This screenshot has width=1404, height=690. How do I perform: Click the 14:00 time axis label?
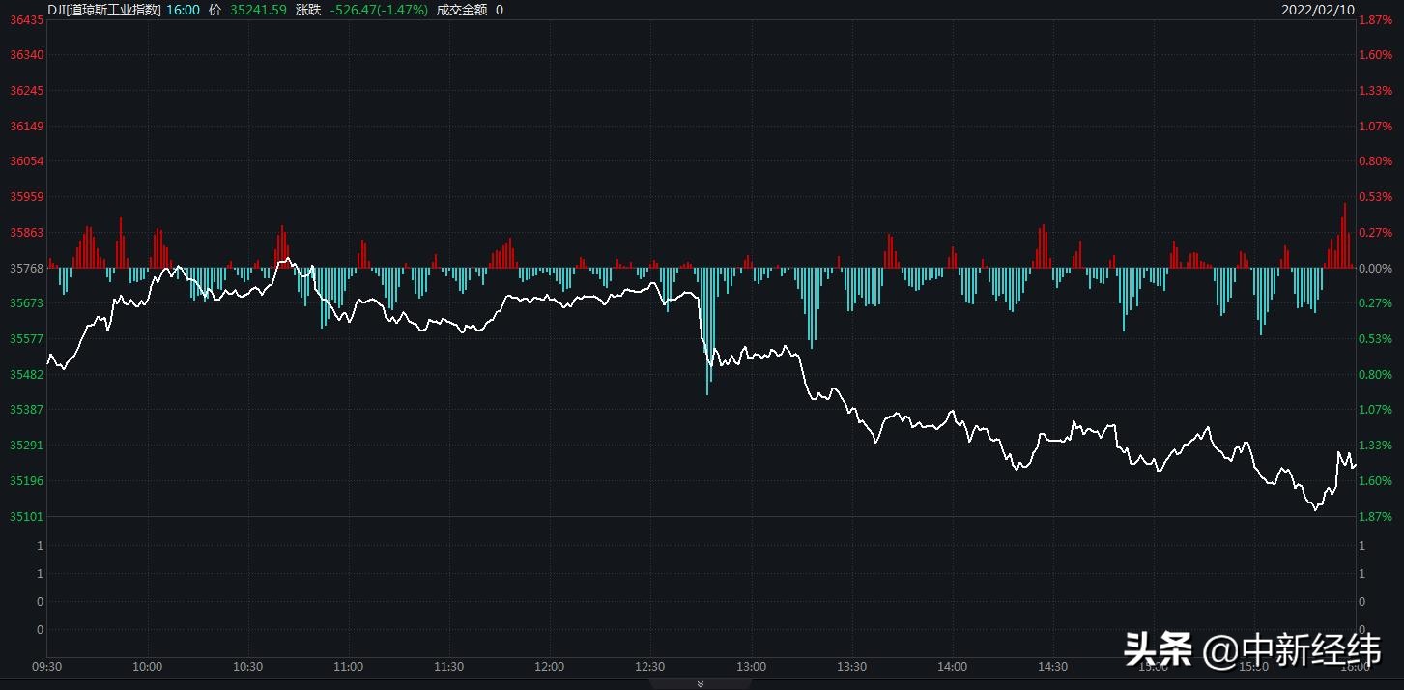point(952,667)
